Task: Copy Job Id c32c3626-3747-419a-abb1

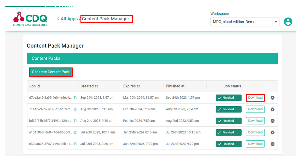Action: point(75,144)
